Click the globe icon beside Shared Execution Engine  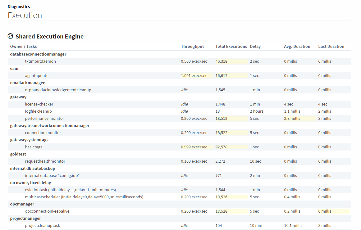click(x=11, y=36)
